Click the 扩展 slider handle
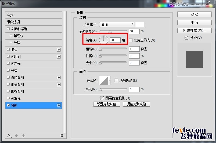 coord(100,56)
